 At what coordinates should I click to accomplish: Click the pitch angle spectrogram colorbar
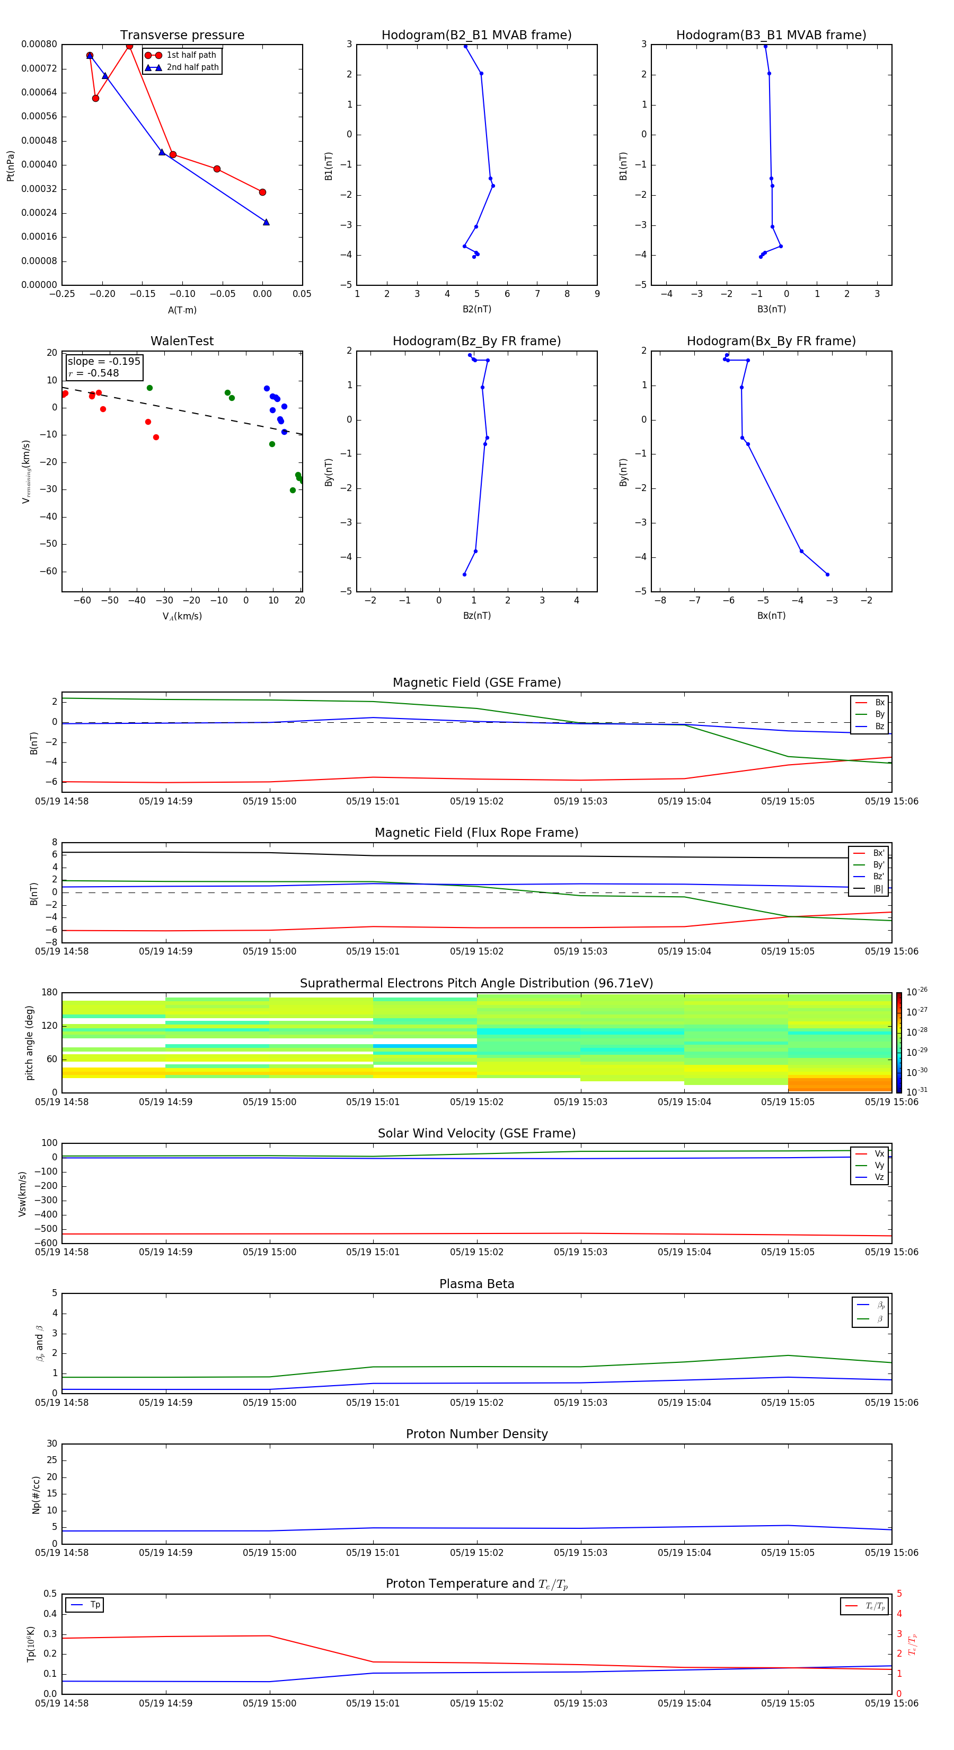[899, 1043]
